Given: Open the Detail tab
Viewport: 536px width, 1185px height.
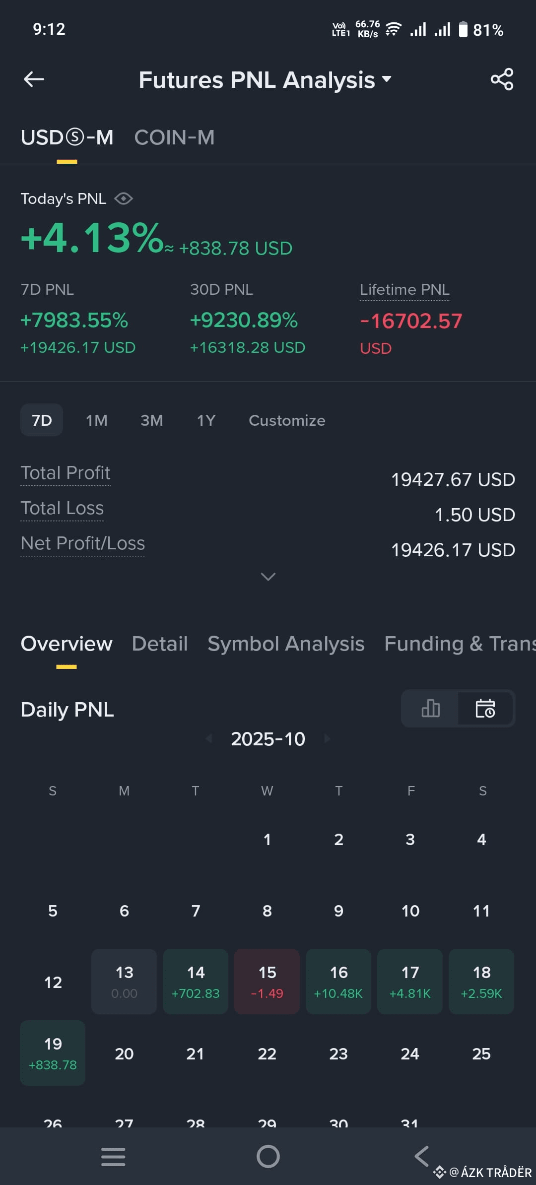Looking at the screenshot, I should click(x=160, y=644).
